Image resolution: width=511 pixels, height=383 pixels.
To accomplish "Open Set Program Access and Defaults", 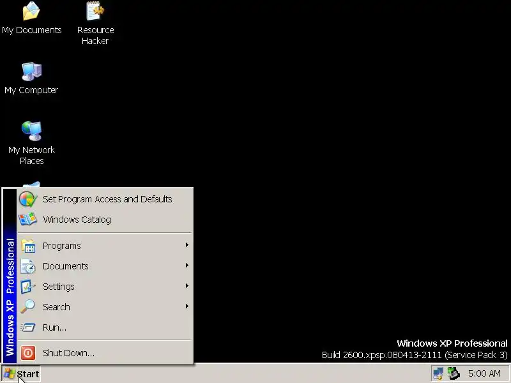I will [x=105, y=199].
